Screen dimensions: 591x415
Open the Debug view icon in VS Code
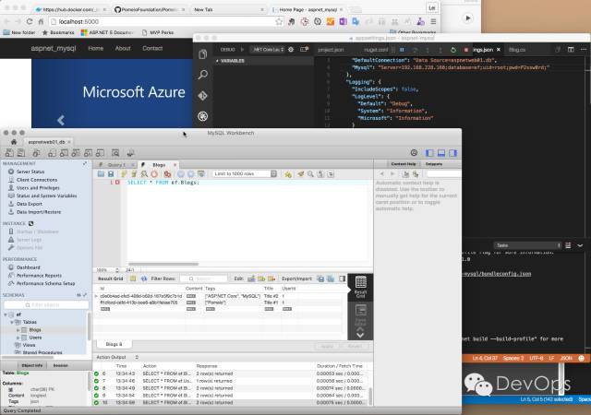click(203, 116)
